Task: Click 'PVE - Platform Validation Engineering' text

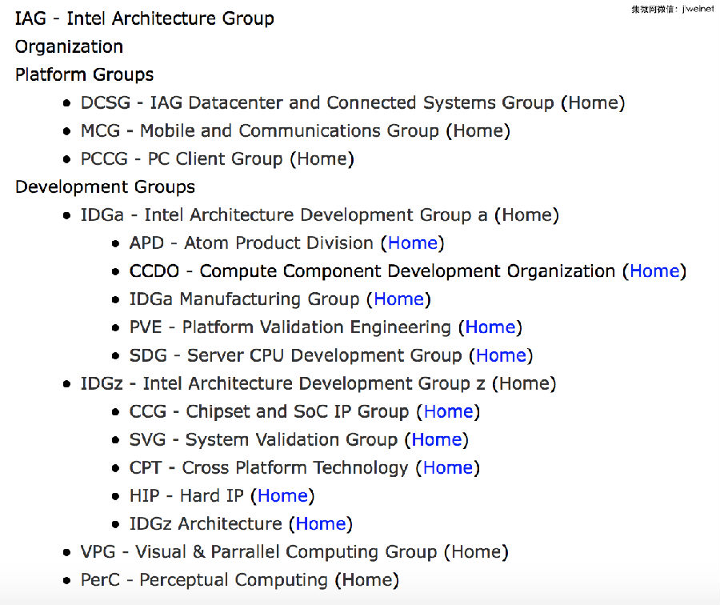Action: (x=290, y=327)
